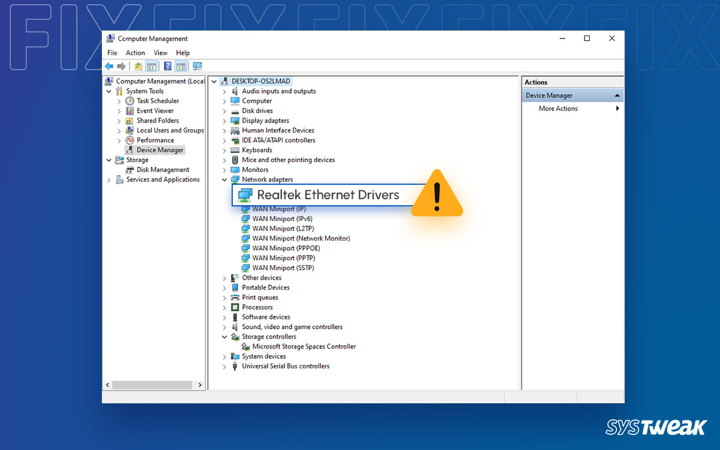Click the Scan for hardware changes icon
This screenshot has width=720, height=450.
point(196,66)
